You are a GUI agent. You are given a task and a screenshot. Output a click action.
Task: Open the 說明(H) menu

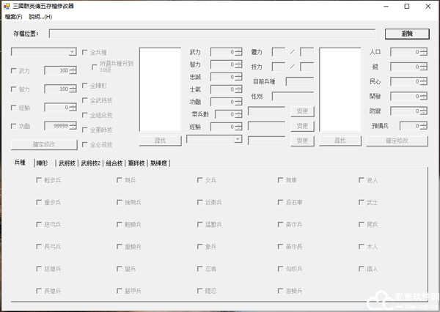pyautogui.click(x=40, y=16)
